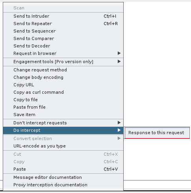Click Send to Sequencer
Viewport: 191px width, 193px height.
(63, 31)
